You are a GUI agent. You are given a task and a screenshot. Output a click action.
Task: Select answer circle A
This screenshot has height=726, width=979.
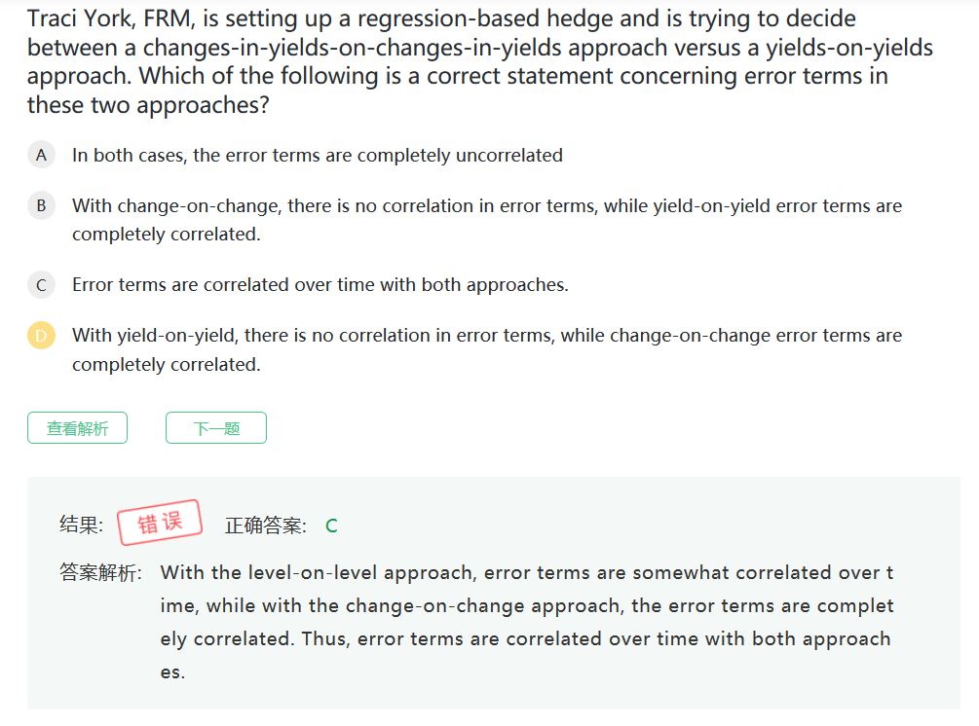pos(41,155)
